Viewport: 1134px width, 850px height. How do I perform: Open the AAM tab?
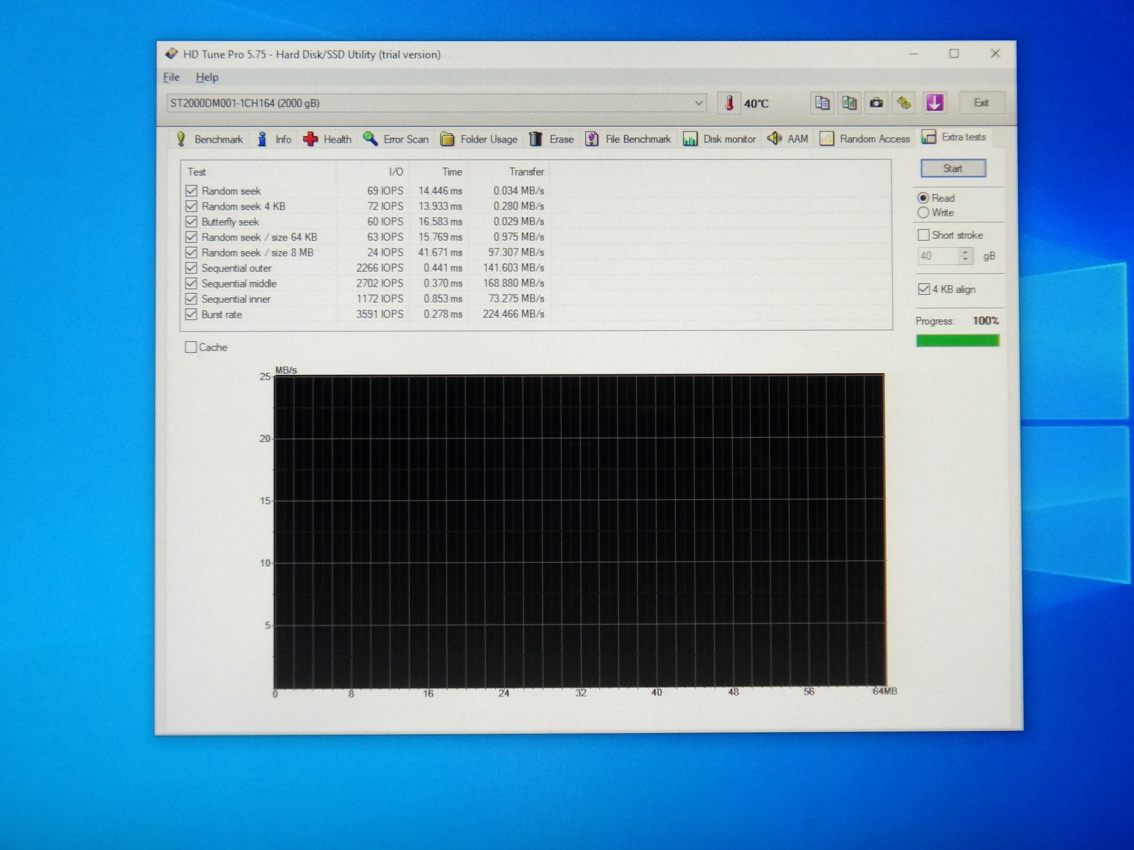(788, 139)
